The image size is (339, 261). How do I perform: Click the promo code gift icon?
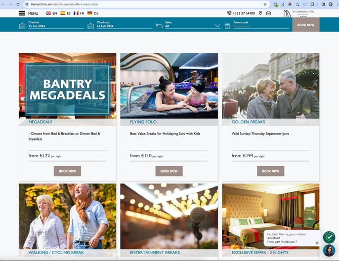(x=227, y=26)
